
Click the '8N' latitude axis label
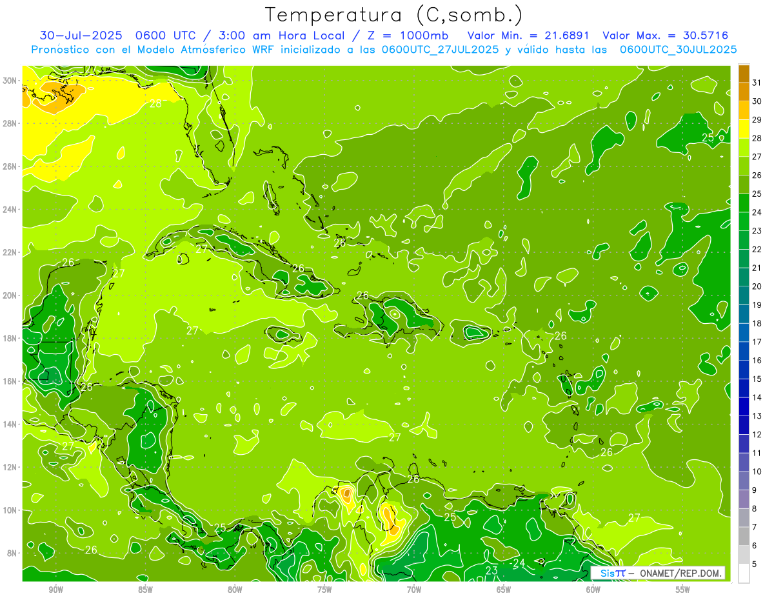[x=13, y=553]
